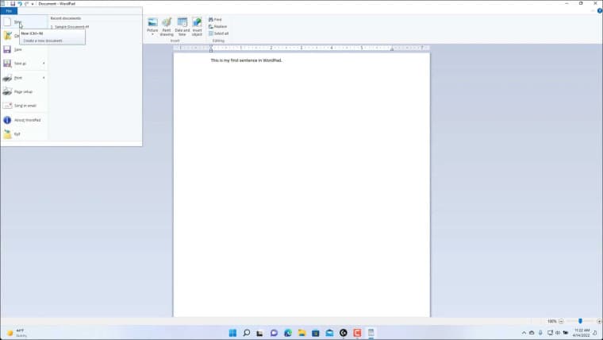The width and height of the screenshot is (603, 340).
Task: Click Insert object in the ribbon
Action: 197,27
